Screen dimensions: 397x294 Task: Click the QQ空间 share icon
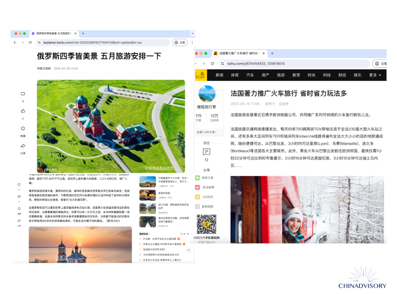point(197,197)
